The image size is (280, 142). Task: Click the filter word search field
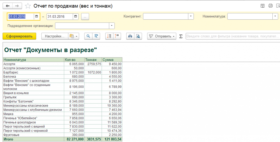coord(233,36)
